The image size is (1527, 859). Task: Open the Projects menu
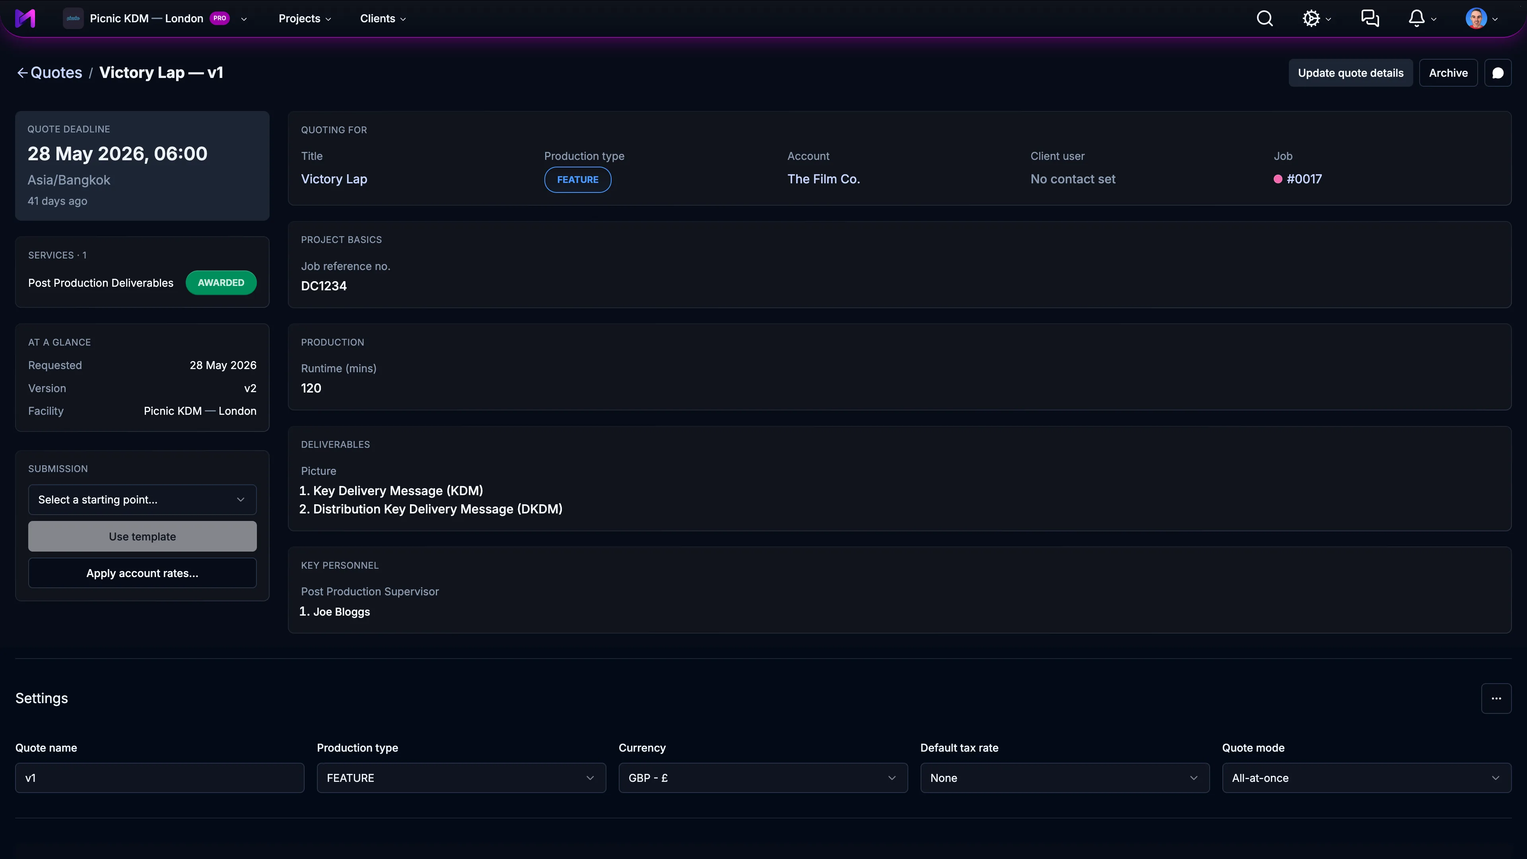click(x=305, y=18)
